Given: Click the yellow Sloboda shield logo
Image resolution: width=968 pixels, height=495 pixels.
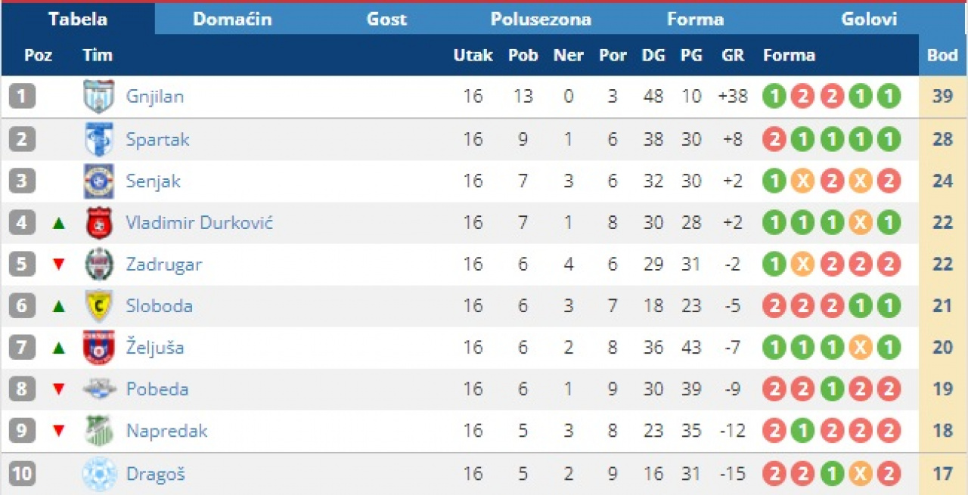Looking at the screenshot, I should click(98, 306).
